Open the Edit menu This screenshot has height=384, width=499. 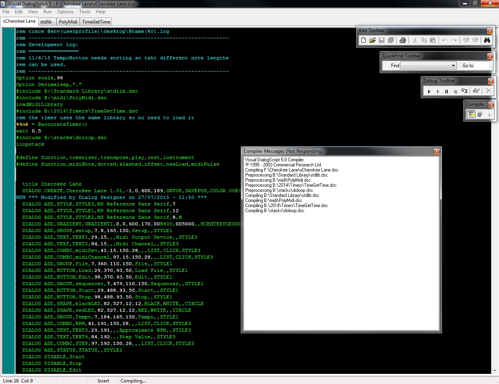[x=19, y=12]
